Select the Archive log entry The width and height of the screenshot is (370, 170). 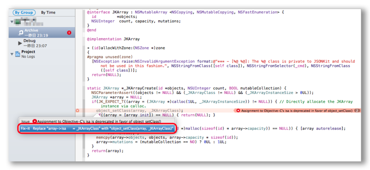42,33
